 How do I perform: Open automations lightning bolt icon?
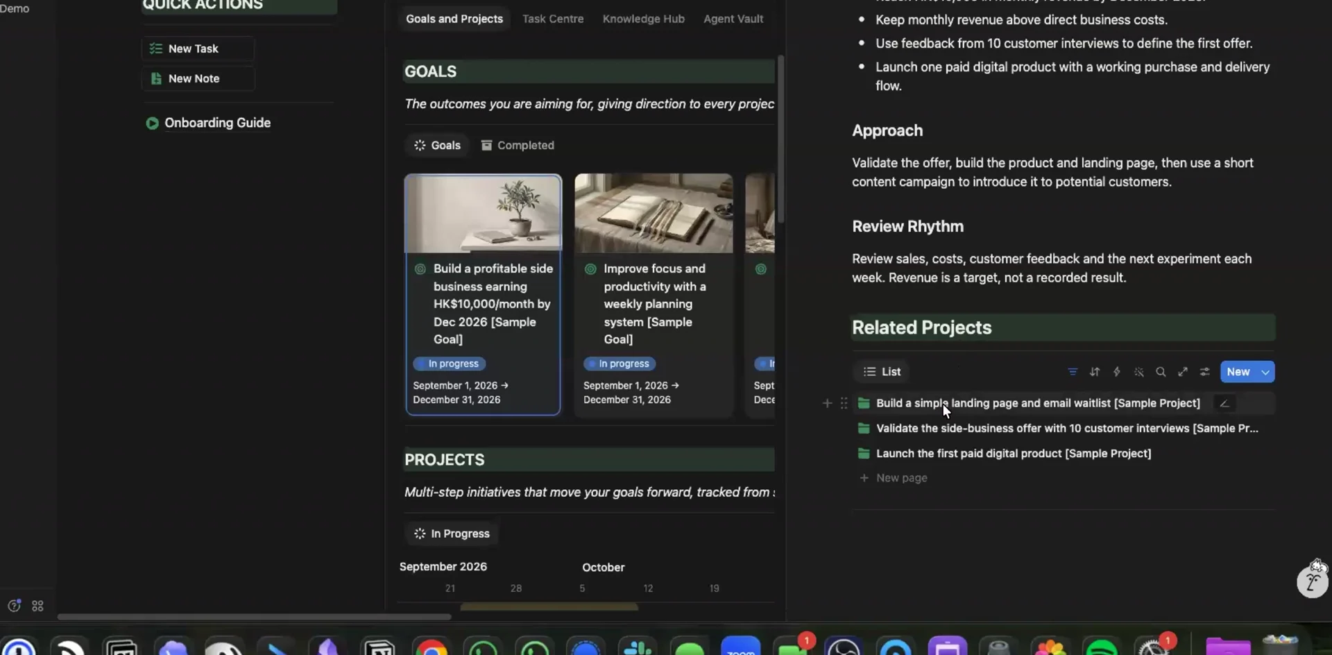[1117, 372]
